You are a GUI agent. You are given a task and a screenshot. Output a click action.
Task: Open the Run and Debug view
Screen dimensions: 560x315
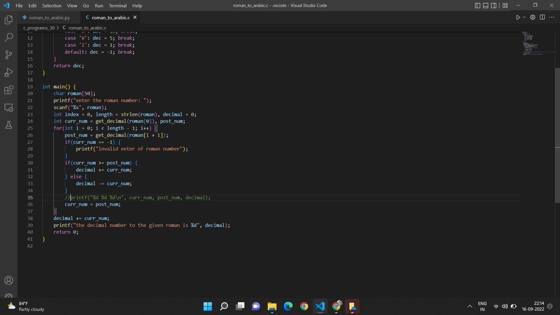(9, 72)
